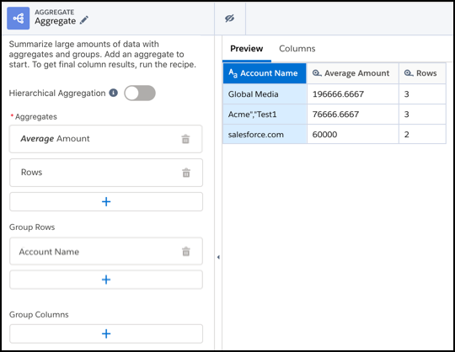Select the Account Name column header
Screen dimensions: 455x352
click(x=265, y=73)
